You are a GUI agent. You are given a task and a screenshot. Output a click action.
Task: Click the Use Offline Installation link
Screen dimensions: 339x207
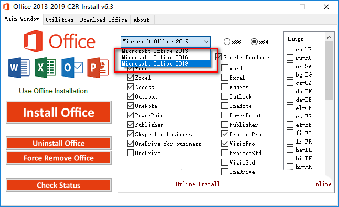(x=53, y=91)
